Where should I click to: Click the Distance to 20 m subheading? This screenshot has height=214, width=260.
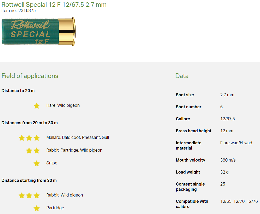click(x=18, y=91)
